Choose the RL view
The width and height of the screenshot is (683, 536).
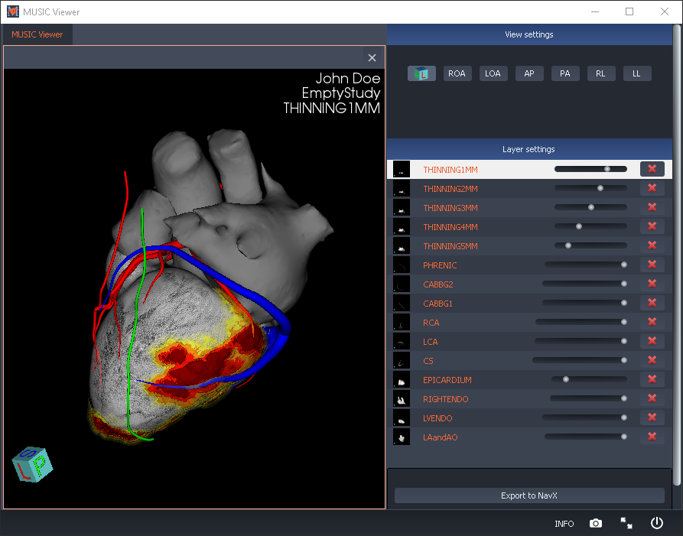(601, 73)
